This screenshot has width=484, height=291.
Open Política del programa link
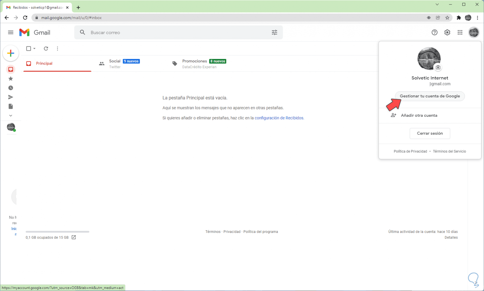pos(261,232)
